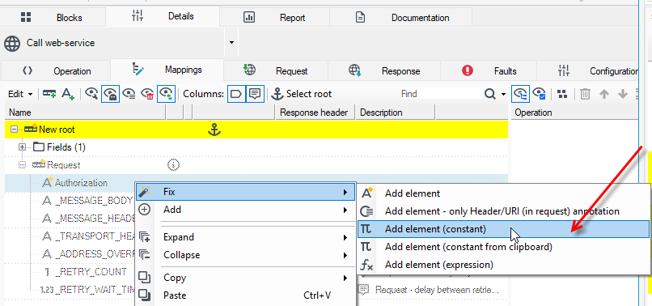The image size is (652, 306).
Task: Toggle the eye-with-tree view button
Action: coord(520,94)
